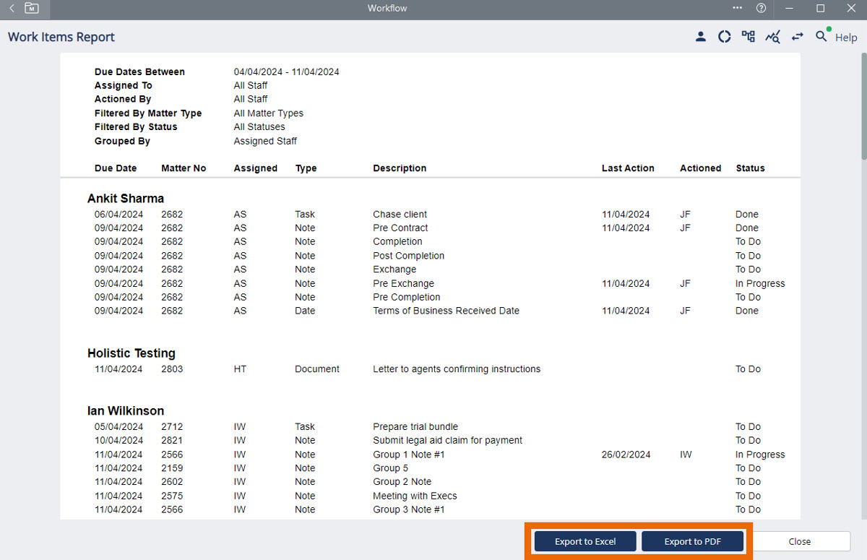Screen dimensions: 867x560
Task: Click the question mark help icon
Action: [x=761, y=9]
